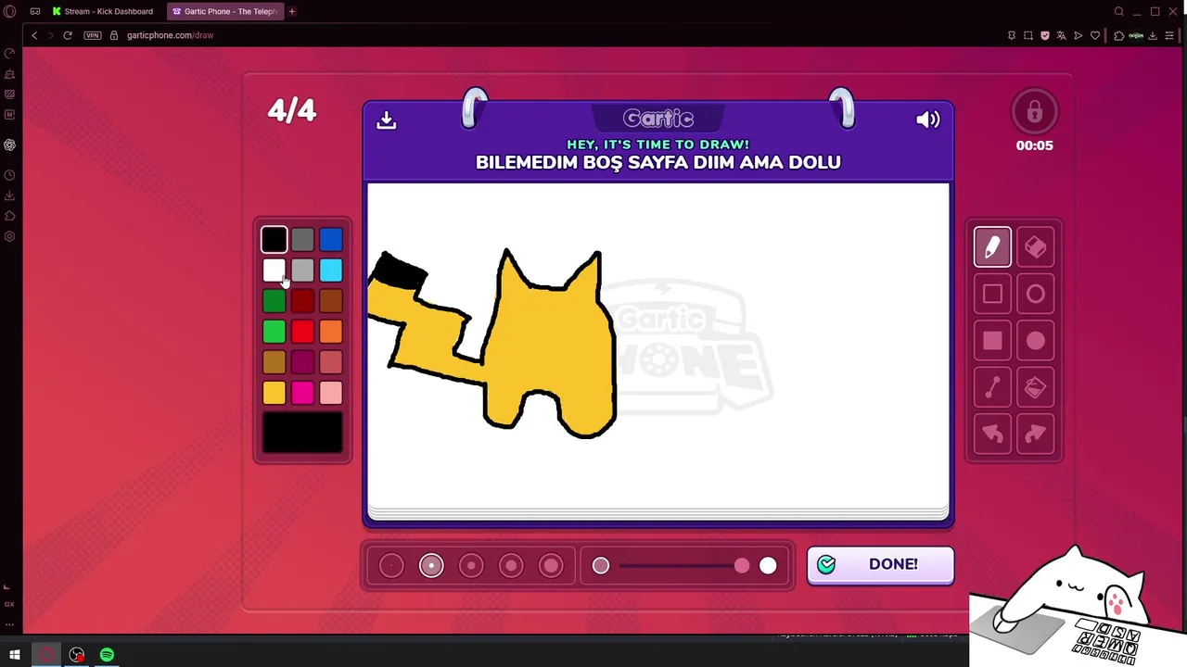
Task: Open the GX Control speedometer sidebar icon
Action: pos(9,54)
